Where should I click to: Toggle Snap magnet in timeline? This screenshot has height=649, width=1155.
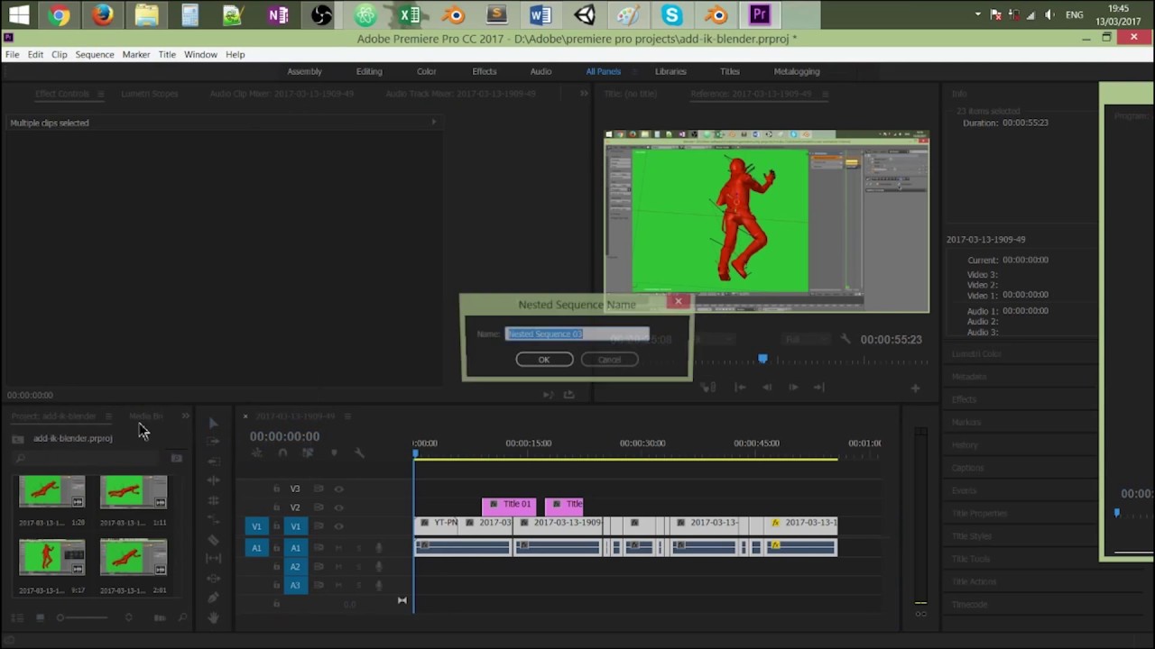282,452
